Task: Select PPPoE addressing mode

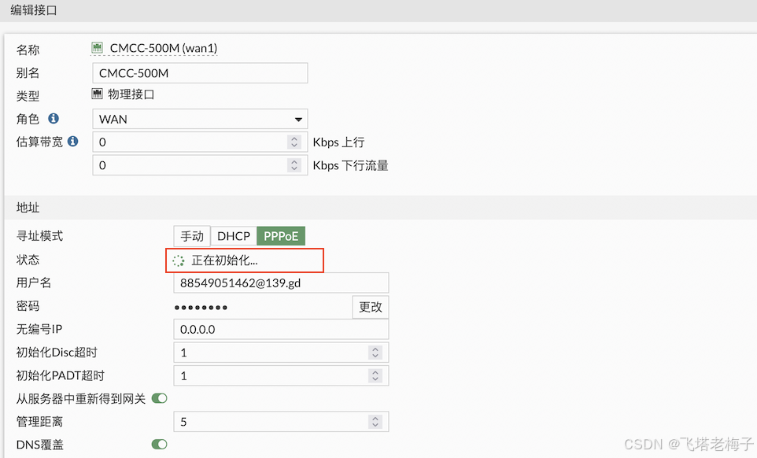Action: coord(281,236)
